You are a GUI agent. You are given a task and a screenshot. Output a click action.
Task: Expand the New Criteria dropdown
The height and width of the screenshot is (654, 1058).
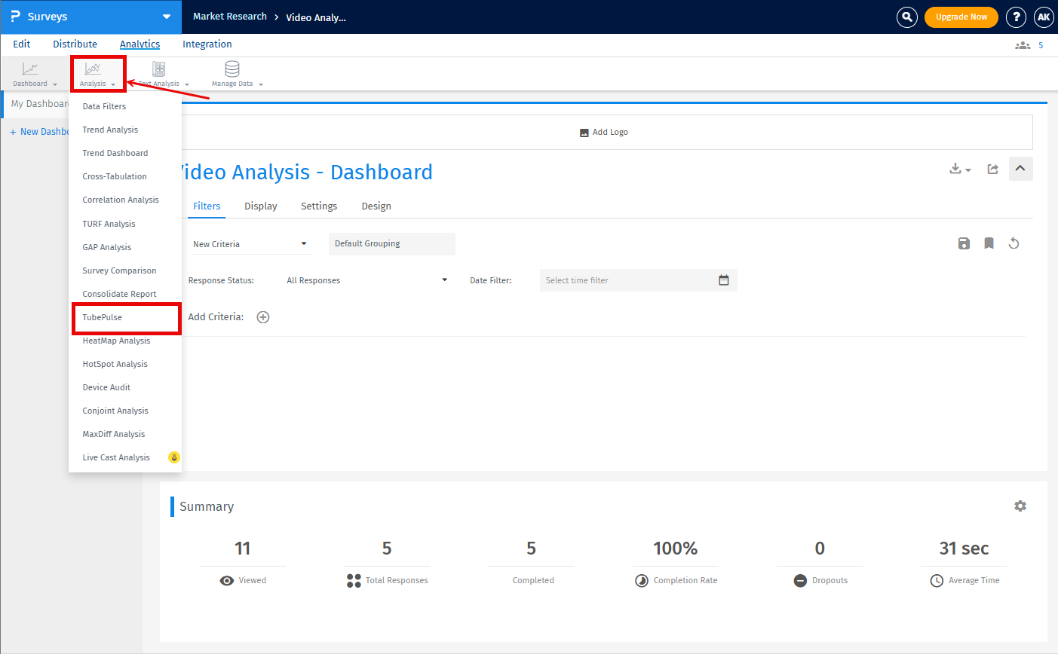[x=250, y=244]
